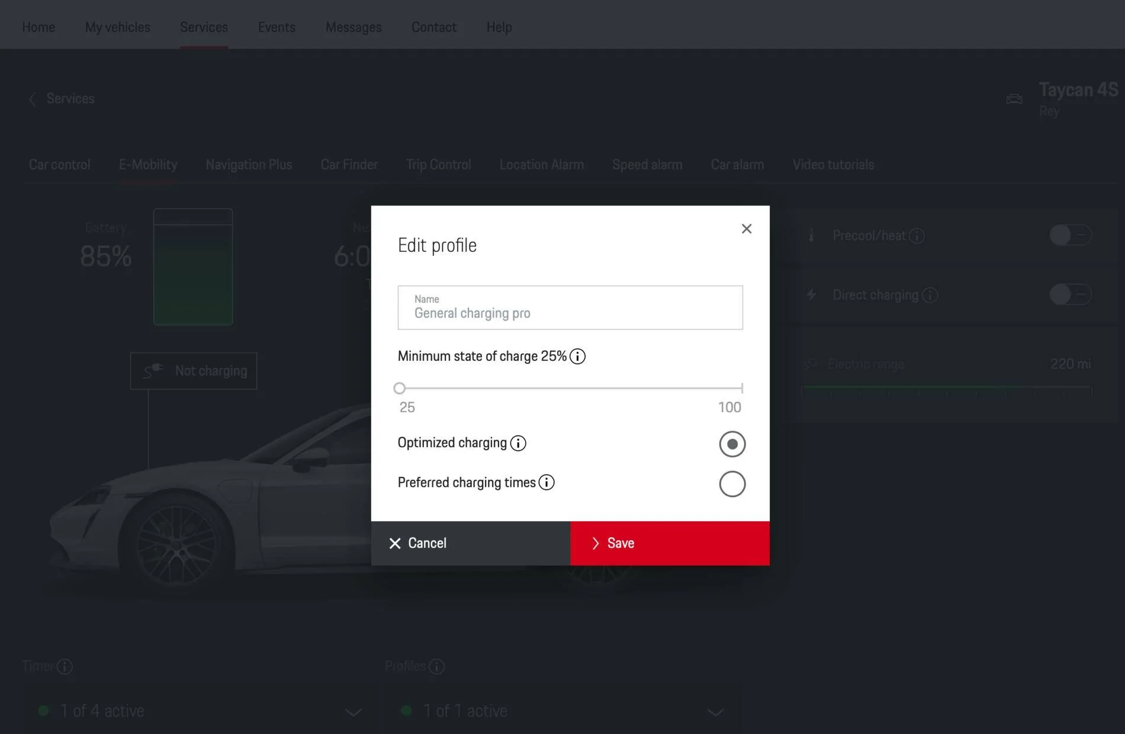The image size is (1125, 734).
Task: Click the Cancel button
Action: click(471, 543)
